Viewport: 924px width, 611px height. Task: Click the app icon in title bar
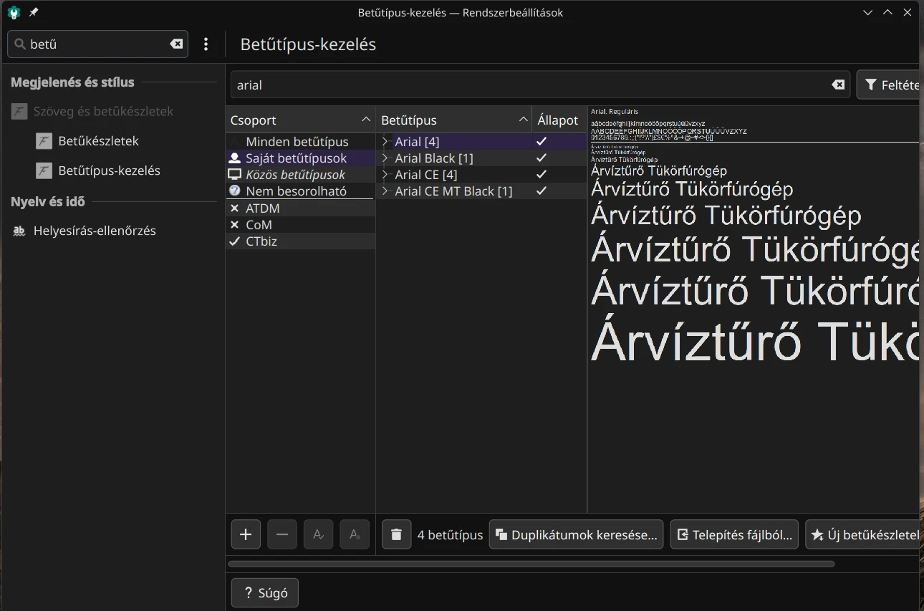point(14,12)
